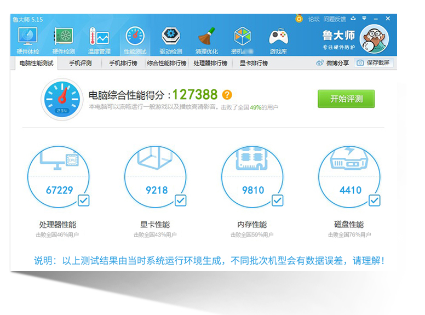This screenshot has width=425, height=315.
Task: Click the memory performance circle 9810
Action: (x=252, y=177)
